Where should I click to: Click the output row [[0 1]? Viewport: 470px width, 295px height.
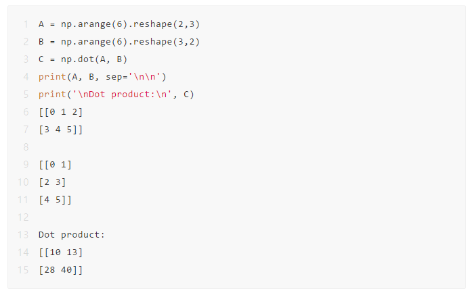pyautogui.click(x=55, y=165)
